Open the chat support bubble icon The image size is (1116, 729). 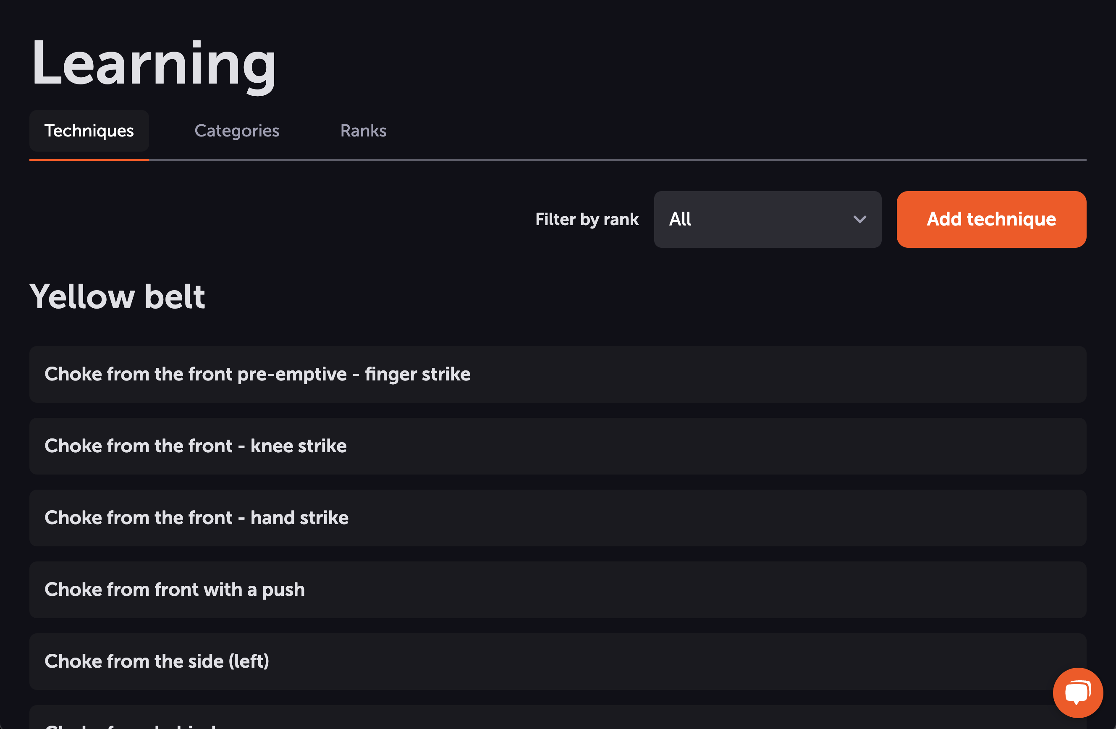point(1077,692)
